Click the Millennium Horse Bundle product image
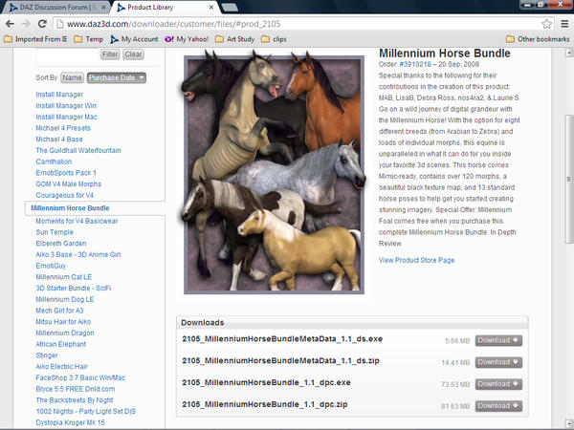 (x=274, y=175)
